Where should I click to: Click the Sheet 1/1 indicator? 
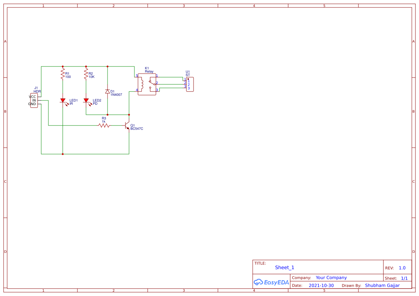[404, 278]
